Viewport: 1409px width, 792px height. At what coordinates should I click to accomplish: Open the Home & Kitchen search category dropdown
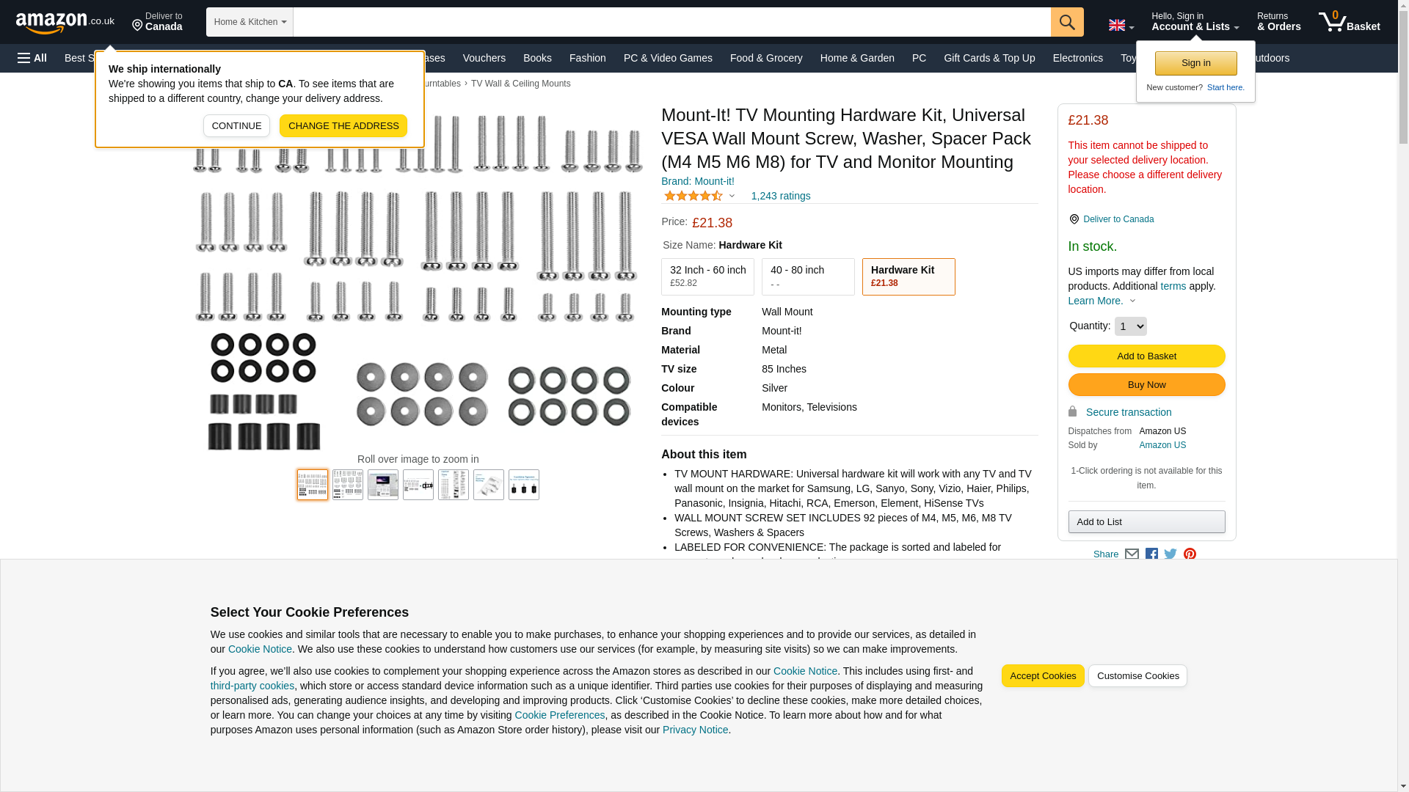pos(250,22)
